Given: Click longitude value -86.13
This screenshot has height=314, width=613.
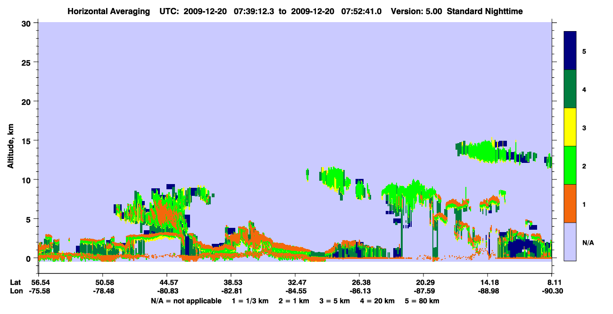Looking at the screenshot, I should [x=359, y=291].
